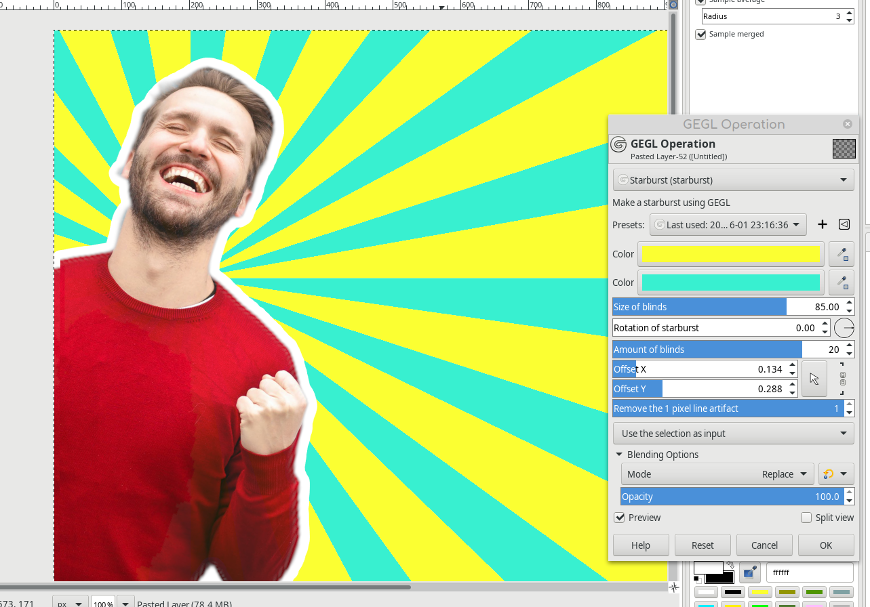This screenshot has height=607, width=870.
Task: Select the yellow palette swatch
Action: 760,593
